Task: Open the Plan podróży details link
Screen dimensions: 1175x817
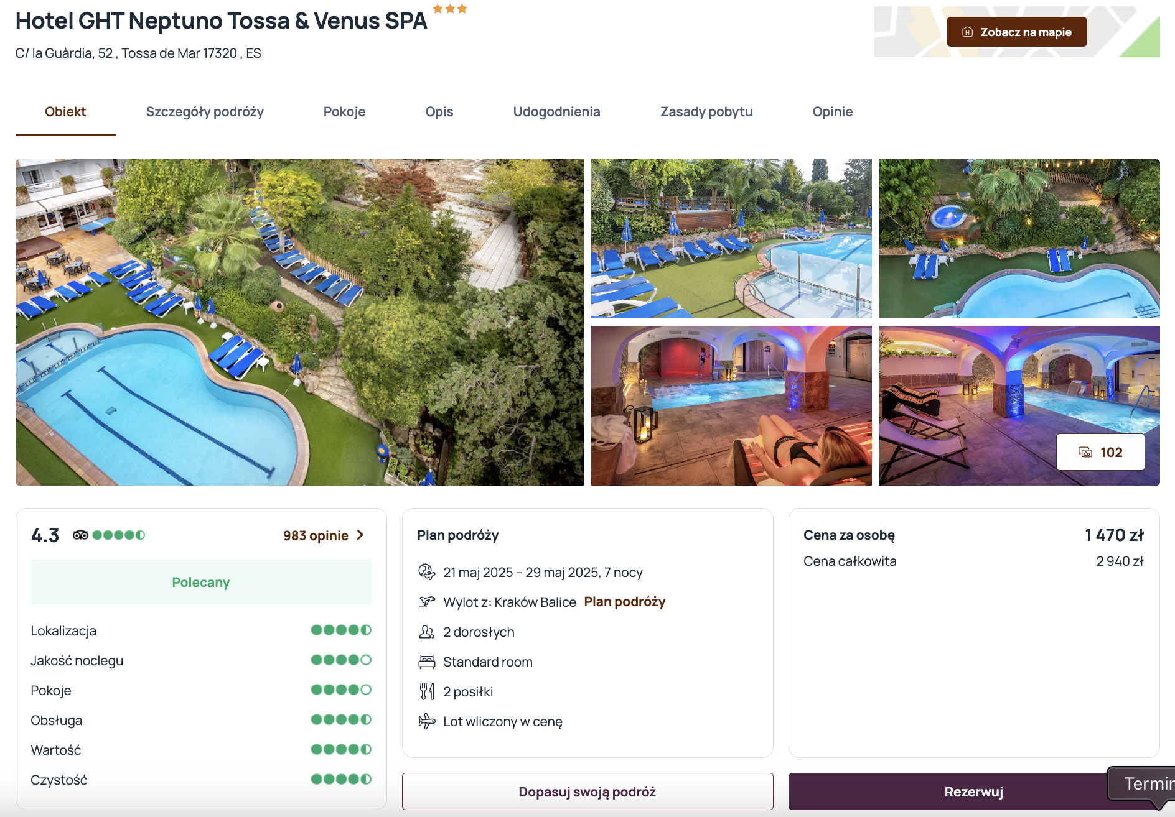Action: (625, 602)
